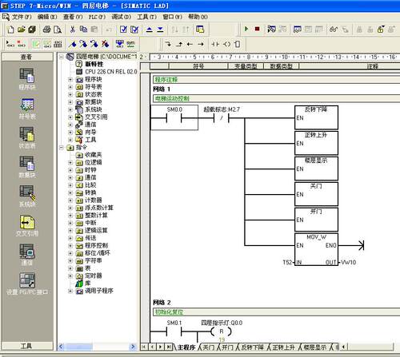Click the red STOP icon
This screenshot has height=357, width=400.
point(257,29)
